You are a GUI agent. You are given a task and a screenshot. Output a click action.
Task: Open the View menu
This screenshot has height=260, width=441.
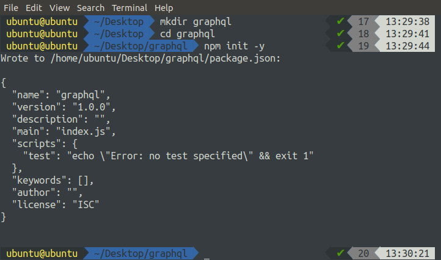[59, 8]
